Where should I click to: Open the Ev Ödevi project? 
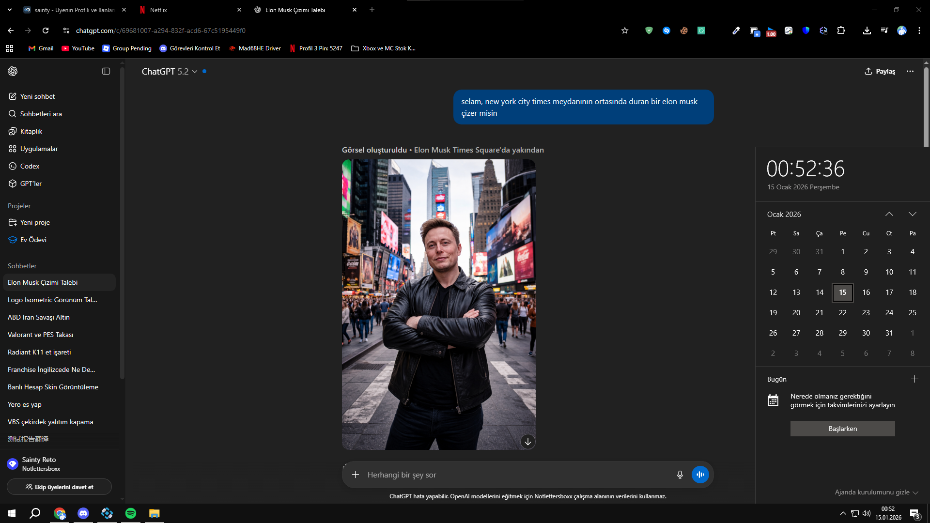coord(59,240)
